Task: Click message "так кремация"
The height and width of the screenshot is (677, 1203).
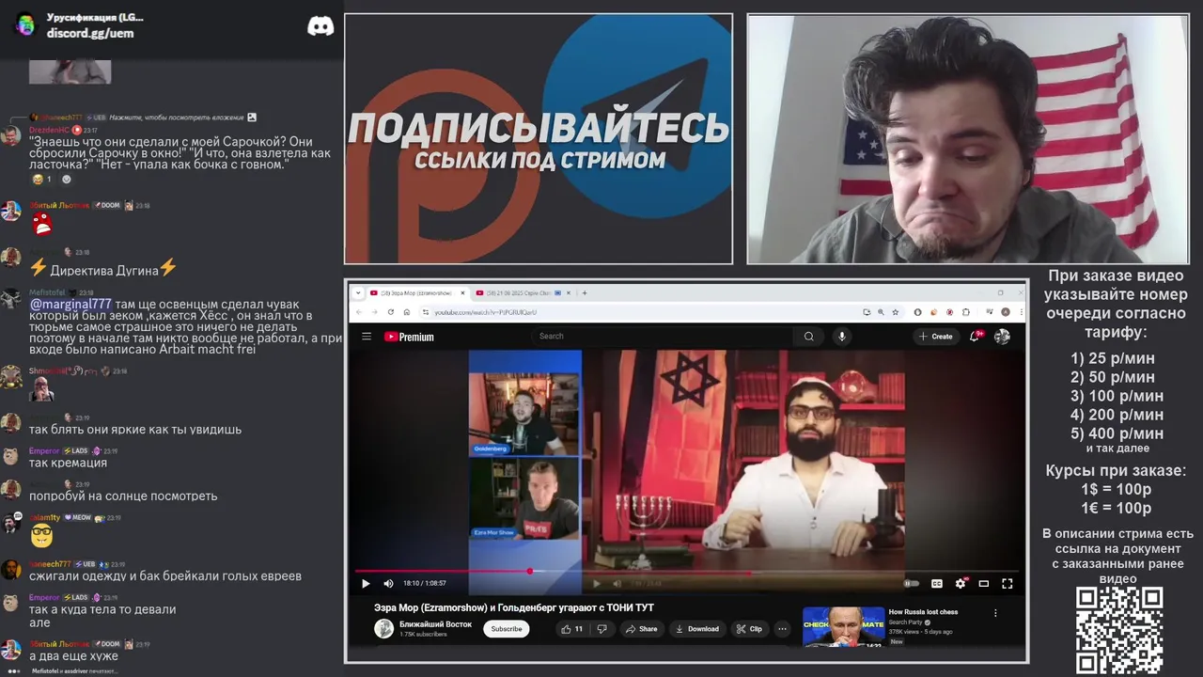Action: tap(68, 463)
